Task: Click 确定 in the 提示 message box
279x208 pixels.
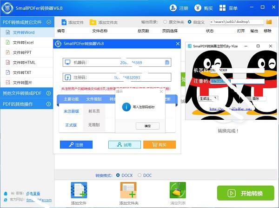Action: (x=147, y=126)
